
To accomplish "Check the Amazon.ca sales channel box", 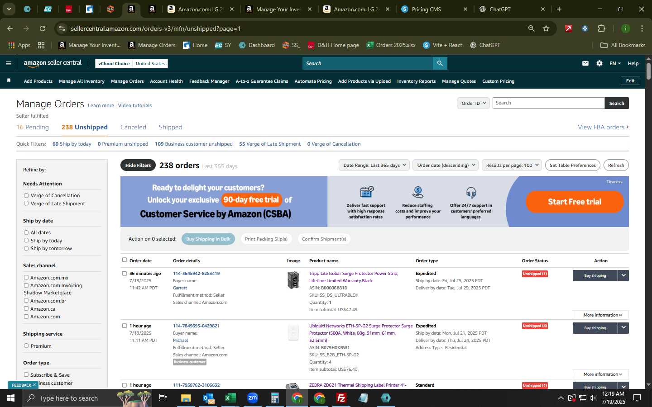I will point(26,308).
